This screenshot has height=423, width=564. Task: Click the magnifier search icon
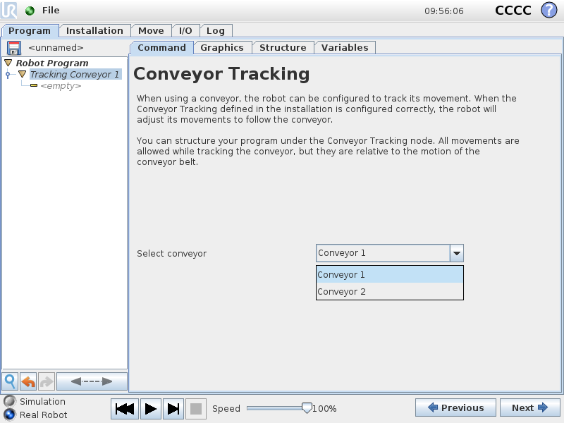pyautogui.click(x=10, y=381)
